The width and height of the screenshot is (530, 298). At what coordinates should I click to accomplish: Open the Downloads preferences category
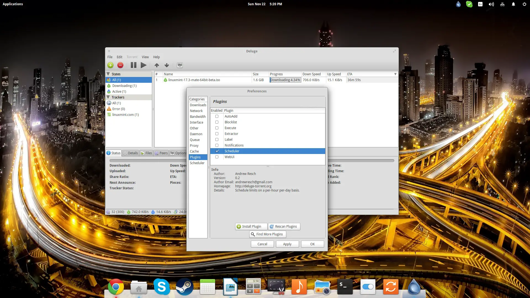coord(198,105)
